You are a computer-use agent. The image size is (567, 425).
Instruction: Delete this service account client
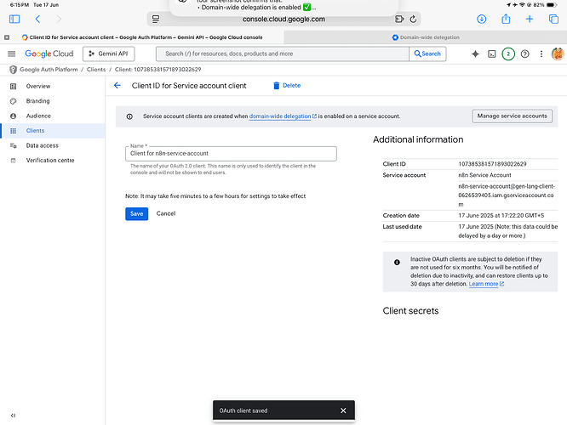pyautogui.click(x=287, y=85)
